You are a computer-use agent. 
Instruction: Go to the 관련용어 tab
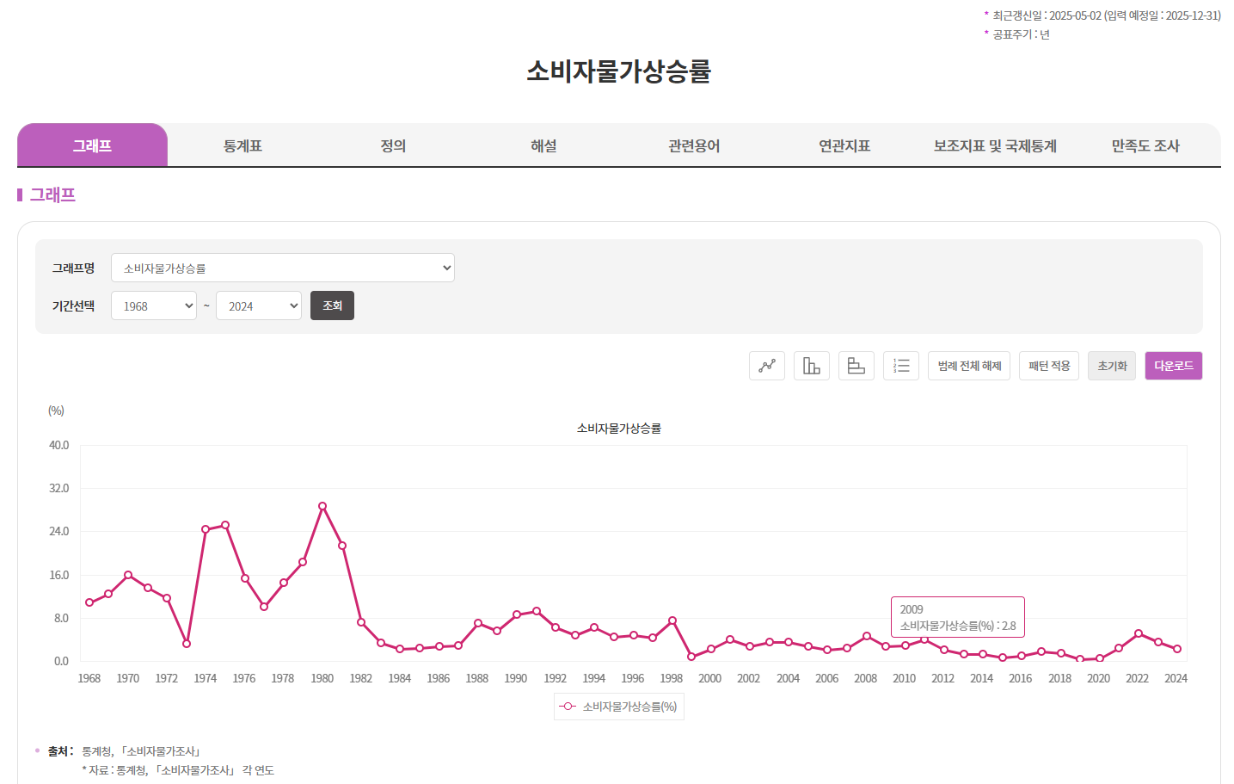[694, 145]
